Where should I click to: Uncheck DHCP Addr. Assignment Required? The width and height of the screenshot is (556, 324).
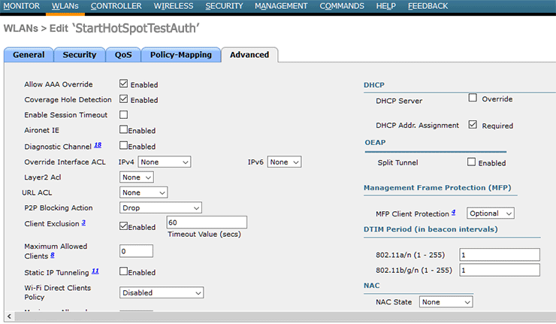[x=473, y=124]
